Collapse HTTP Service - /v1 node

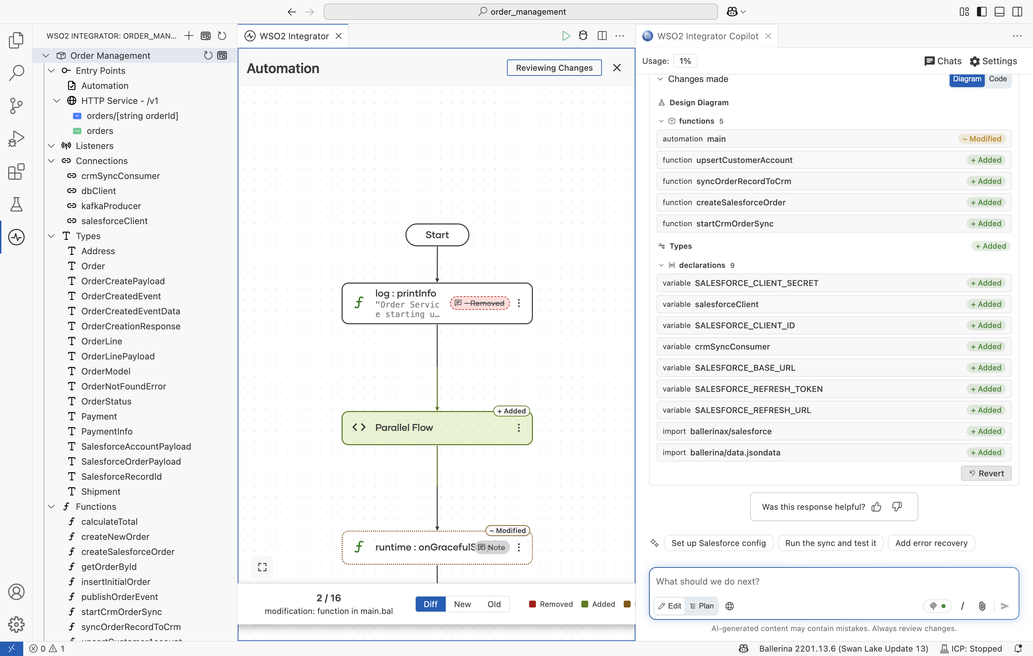pos(57,100)
